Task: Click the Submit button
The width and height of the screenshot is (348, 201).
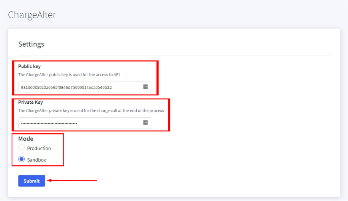Action: click(x=32, y=181)
